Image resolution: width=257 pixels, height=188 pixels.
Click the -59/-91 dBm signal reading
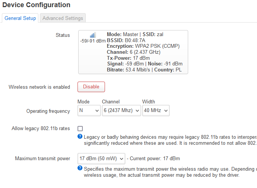tap(93, 41)
